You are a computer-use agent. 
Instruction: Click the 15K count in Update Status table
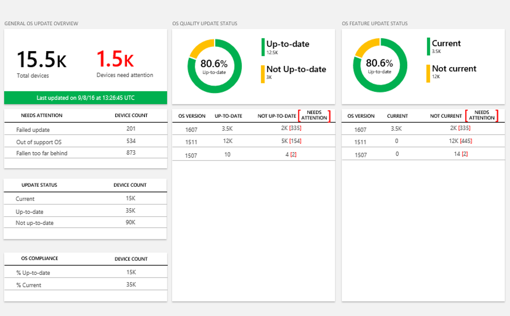click(x=131, y=198)
